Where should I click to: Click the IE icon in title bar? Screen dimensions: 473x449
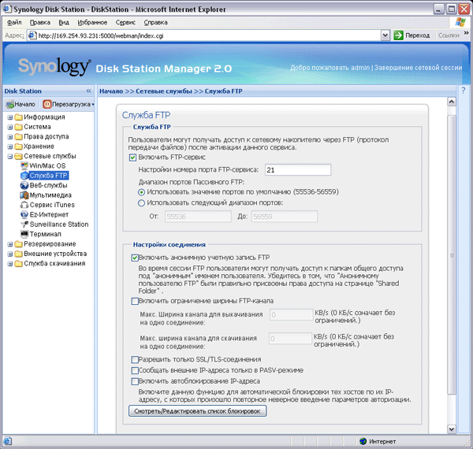pyautogui.click(x=7, y=9)
